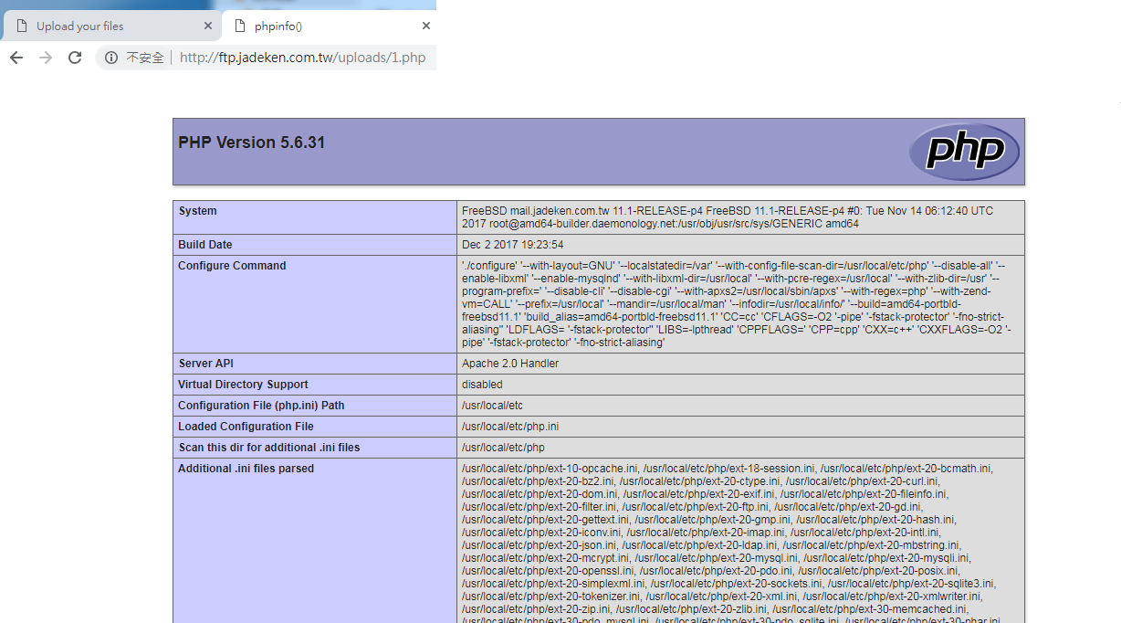The height and width of the screenshot is (623, 1121).
Task: Click Scan this dir for additional .ini files
Action: click(269, 448)
